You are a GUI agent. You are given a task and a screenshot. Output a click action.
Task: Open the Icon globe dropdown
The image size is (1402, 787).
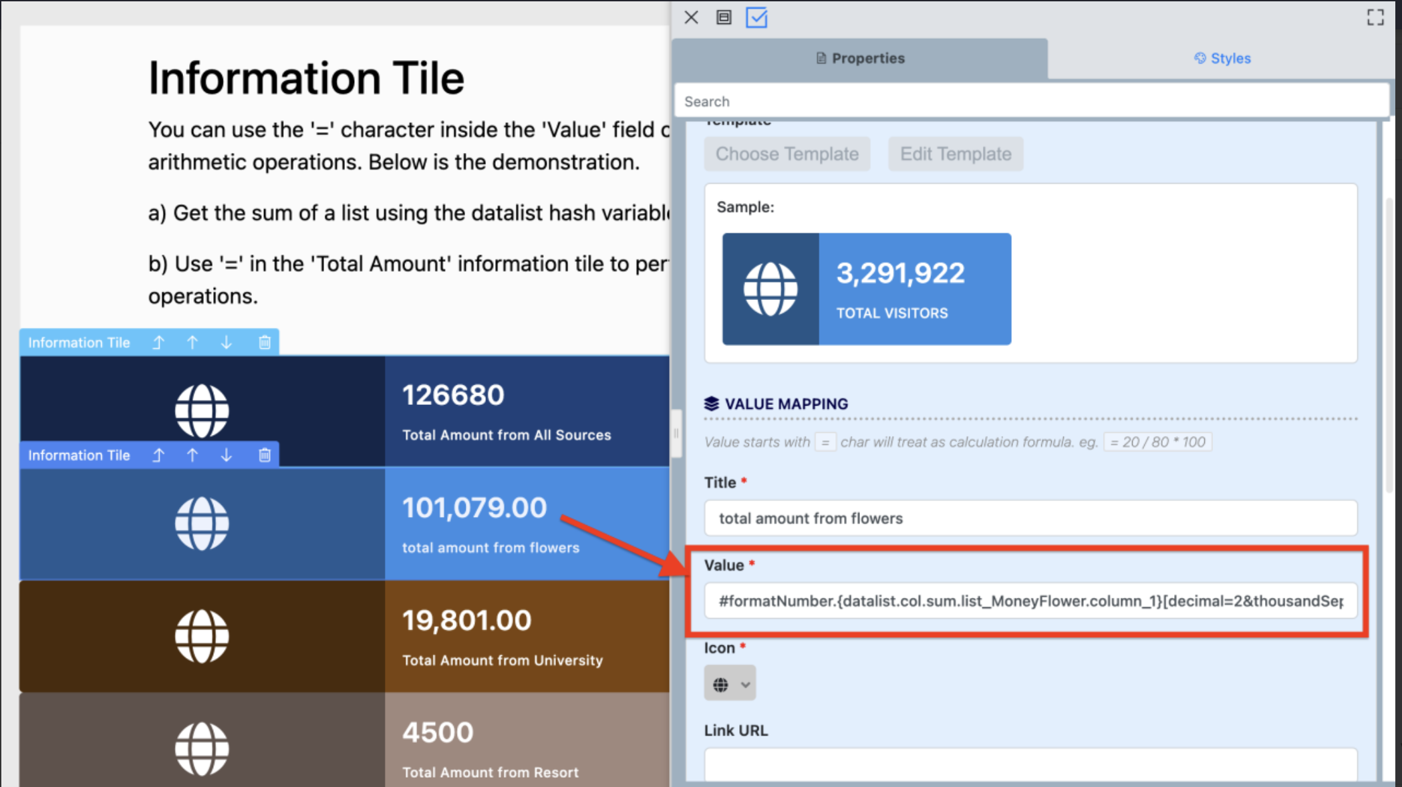pyautogui.click(x=730, y=683)
